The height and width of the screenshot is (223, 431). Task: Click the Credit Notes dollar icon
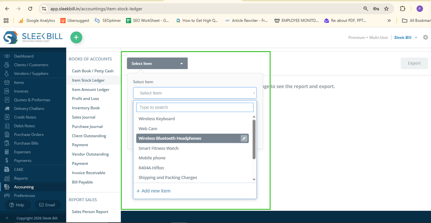(x=7, y=117)
